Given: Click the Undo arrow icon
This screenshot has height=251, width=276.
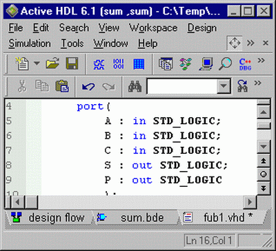Looking at the screenshot, I should [88, 87].
